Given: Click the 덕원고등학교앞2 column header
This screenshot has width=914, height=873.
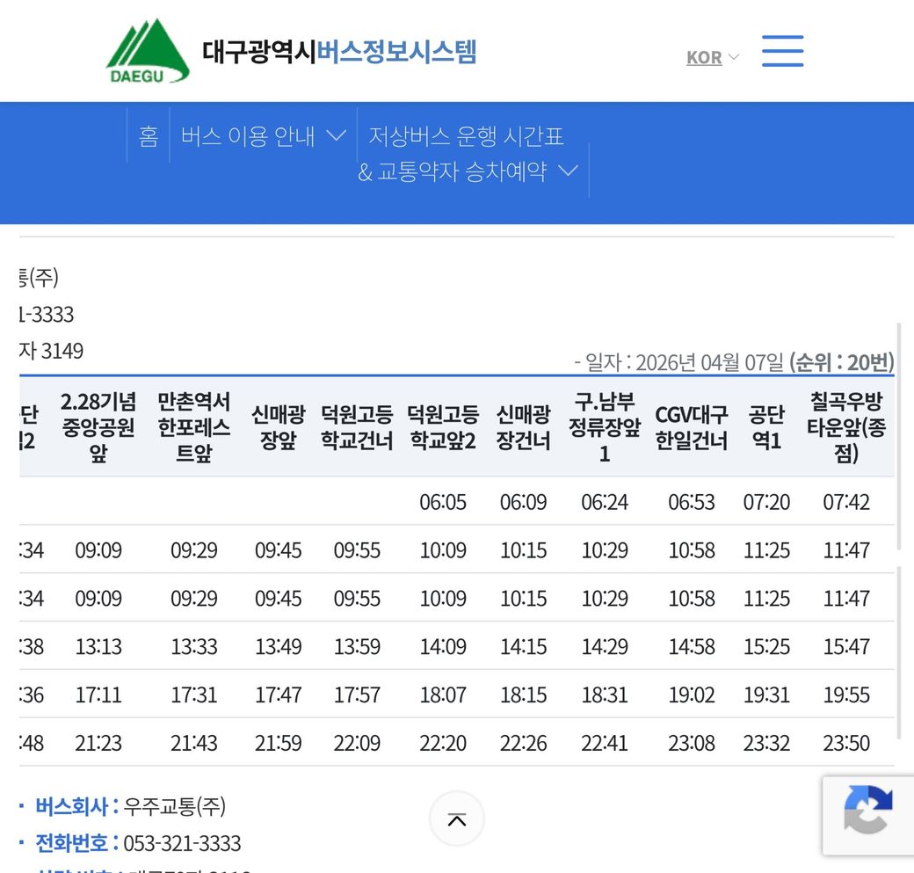Looking at the screenshot, I should (443, 427).
